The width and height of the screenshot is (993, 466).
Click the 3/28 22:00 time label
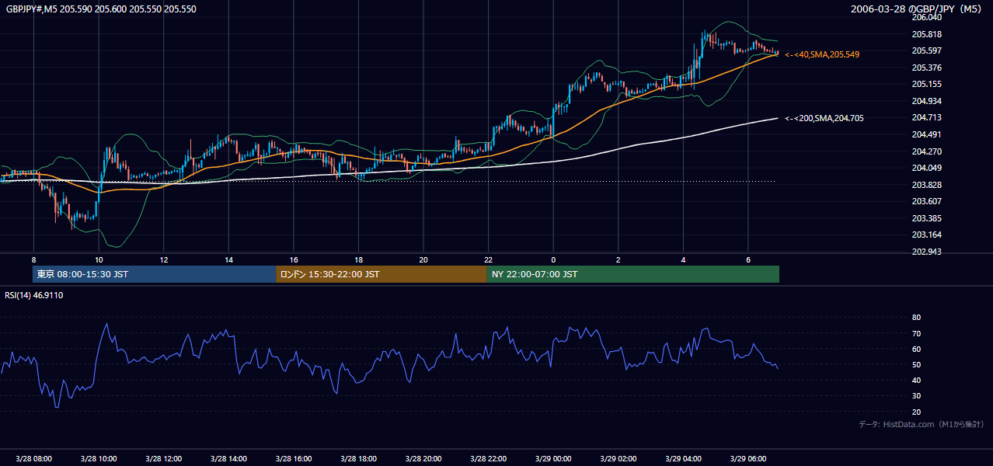[489, 459]
